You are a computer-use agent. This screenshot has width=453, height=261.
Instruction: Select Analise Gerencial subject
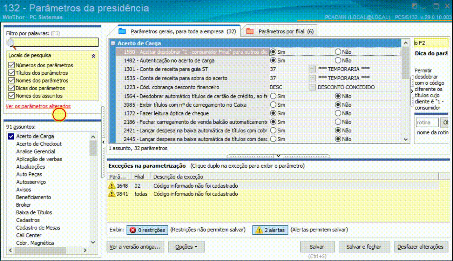click(x=36, y=151)
